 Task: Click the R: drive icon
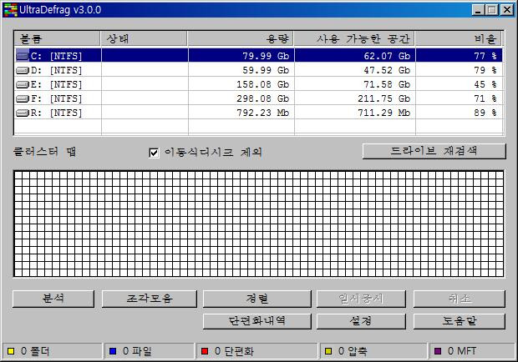(23, 113)
